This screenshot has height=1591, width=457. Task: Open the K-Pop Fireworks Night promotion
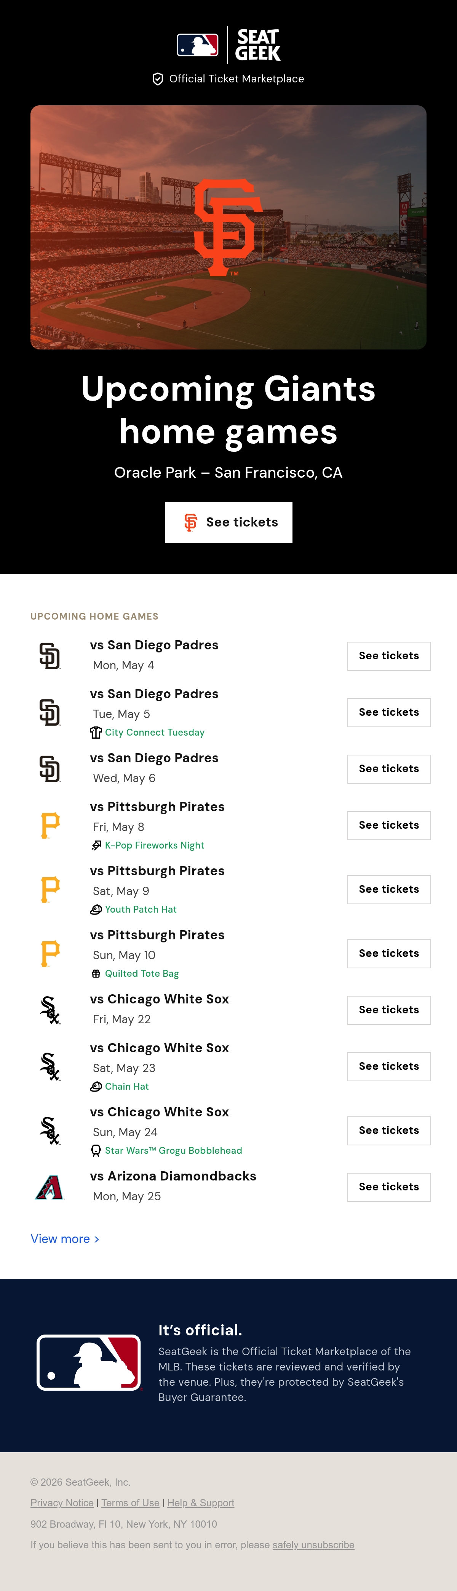[x=154, y=845]
